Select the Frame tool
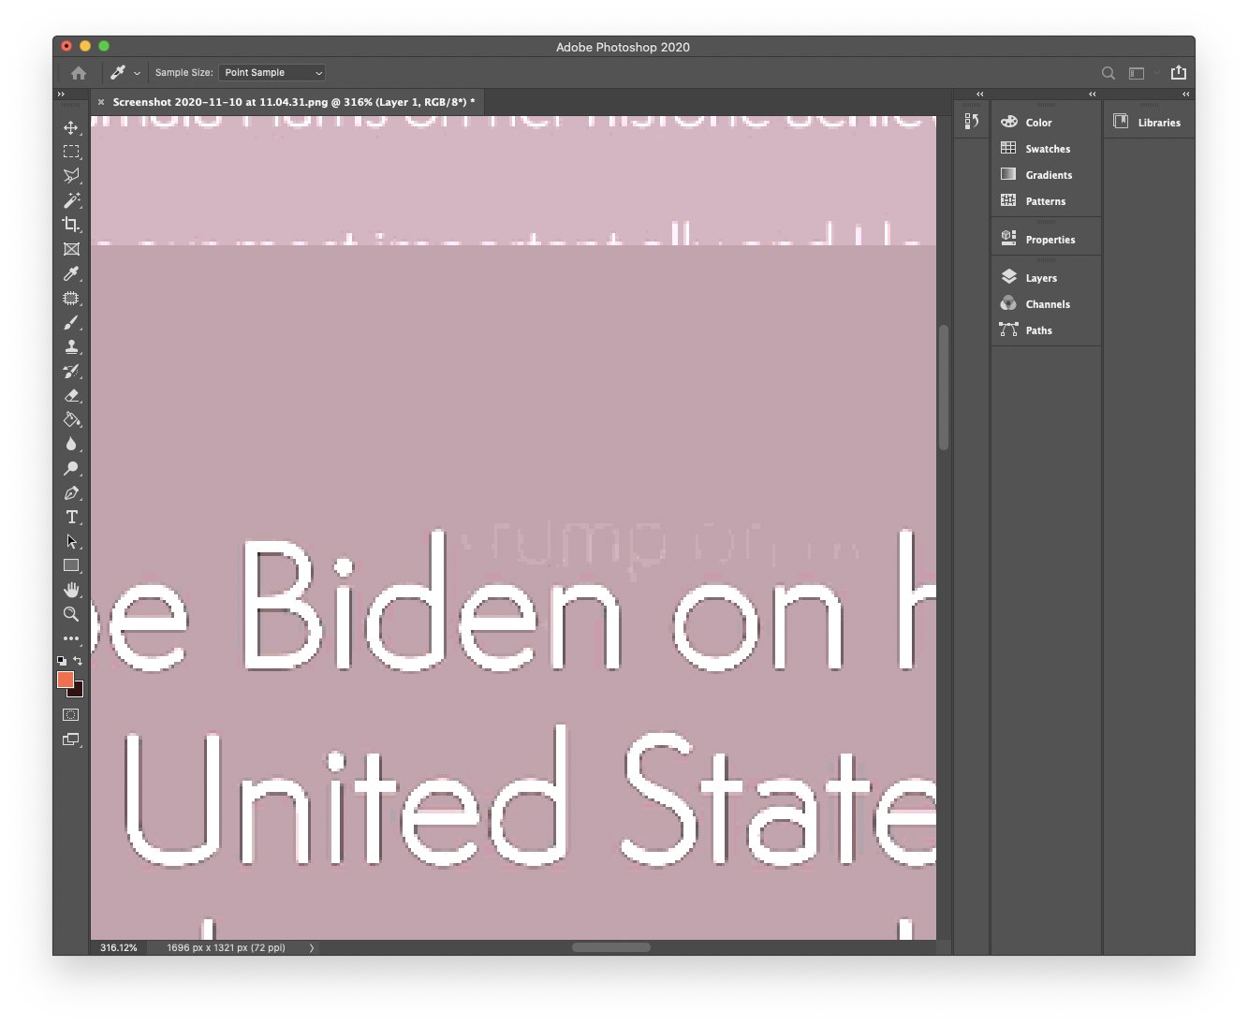 tap(71, 249)
